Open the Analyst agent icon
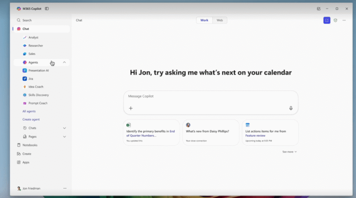 pos(25,37)
